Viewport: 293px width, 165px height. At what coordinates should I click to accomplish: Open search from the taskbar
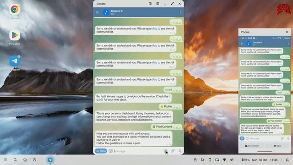coord(15,160)
